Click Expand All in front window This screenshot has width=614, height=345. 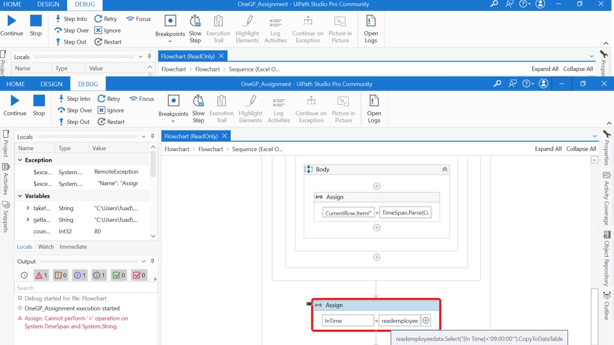(x=548, y=149)
